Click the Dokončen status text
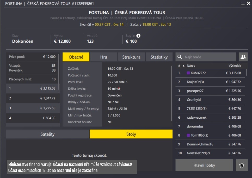 pos(23,41)
